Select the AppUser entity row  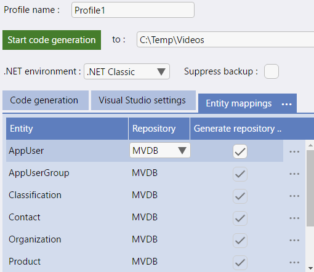pyautogui.click(x=145, y=151)
